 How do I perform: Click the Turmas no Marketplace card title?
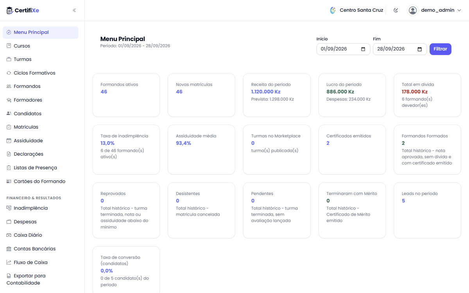[x=276, y=136]
